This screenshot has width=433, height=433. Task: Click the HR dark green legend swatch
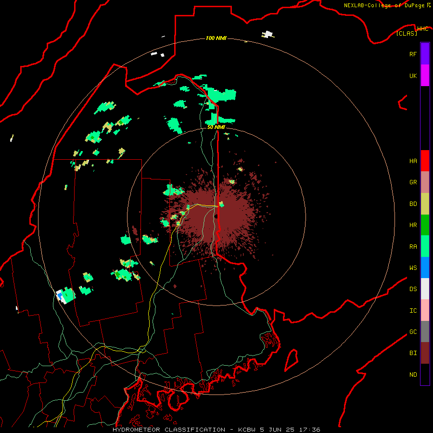(x=425, y=225)
